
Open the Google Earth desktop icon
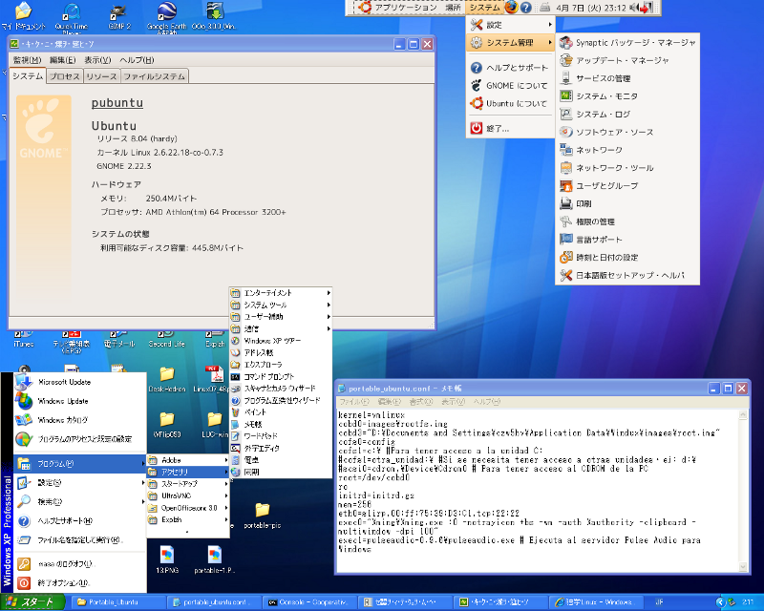(166, 16)
